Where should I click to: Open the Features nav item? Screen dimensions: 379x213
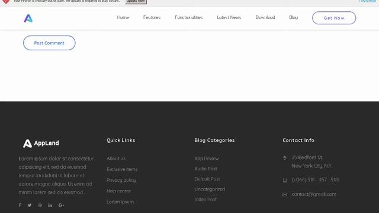click(x=152, y=17)
